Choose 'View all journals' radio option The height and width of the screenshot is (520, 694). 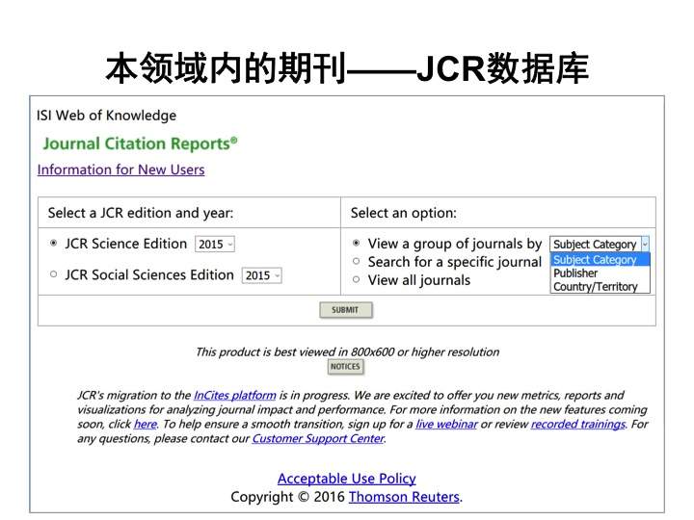pos(357,279)
